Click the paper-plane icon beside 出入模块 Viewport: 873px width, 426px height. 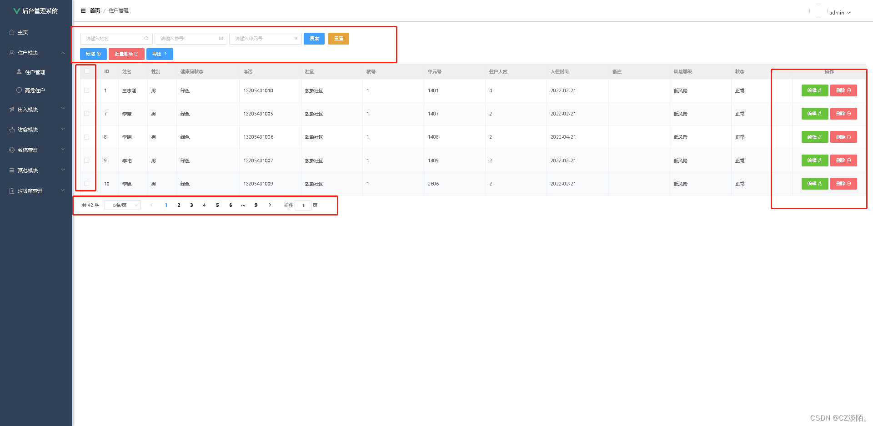click(12, 109)
